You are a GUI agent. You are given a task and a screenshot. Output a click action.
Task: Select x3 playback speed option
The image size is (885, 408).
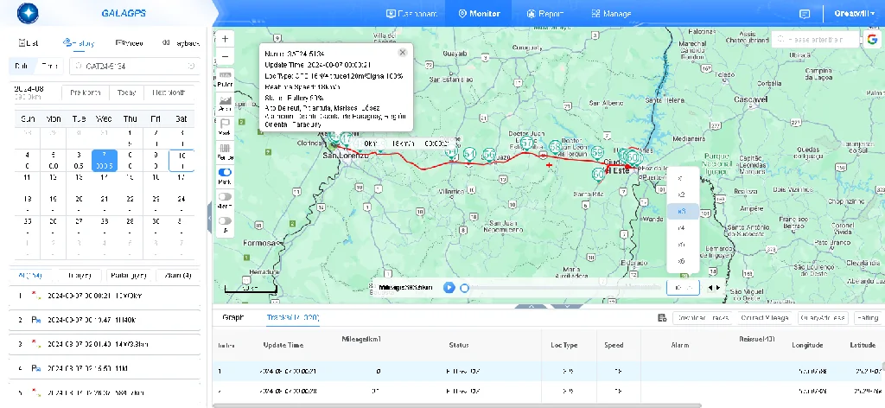682,211
